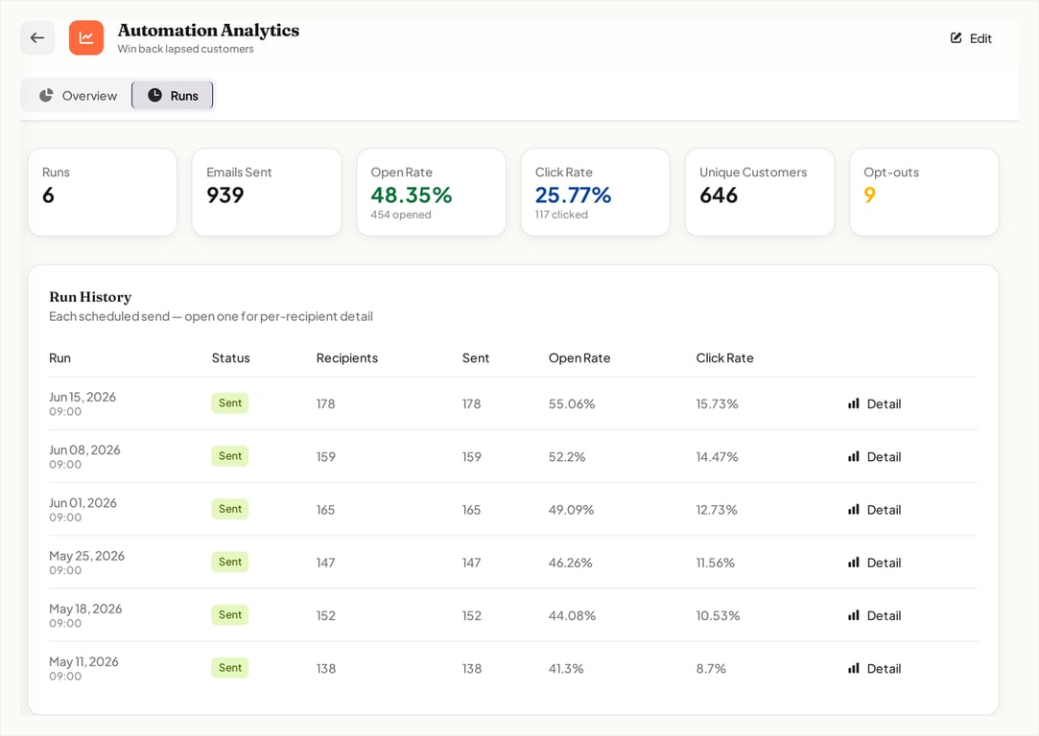
Task: Click the May 18, 2026 run date
Action: (x=85, y=609)
